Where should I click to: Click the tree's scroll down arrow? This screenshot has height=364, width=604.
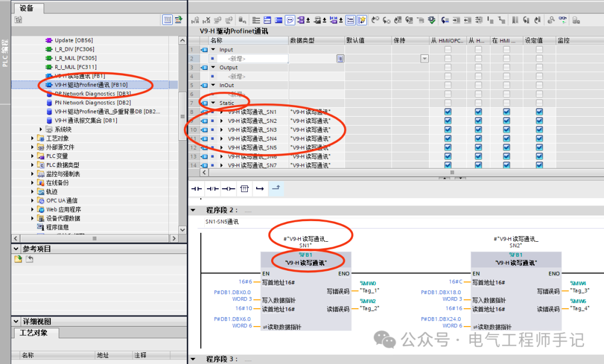pyautogui.click(x=182, y=229)
